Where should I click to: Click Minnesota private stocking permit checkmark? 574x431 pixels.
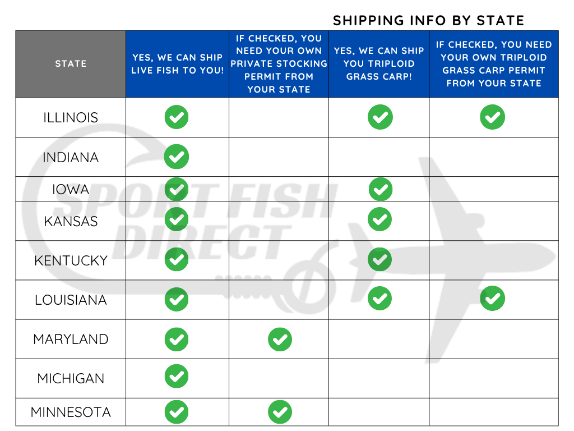[x=280, y=412]
